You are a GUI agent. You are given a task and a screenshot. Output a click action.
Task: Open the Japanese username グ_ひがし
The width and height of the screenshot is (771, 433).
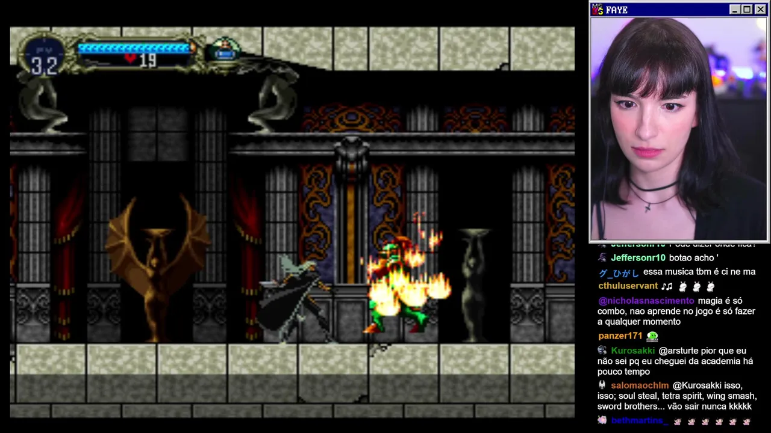pyautogui.click(x=619, y=272)
